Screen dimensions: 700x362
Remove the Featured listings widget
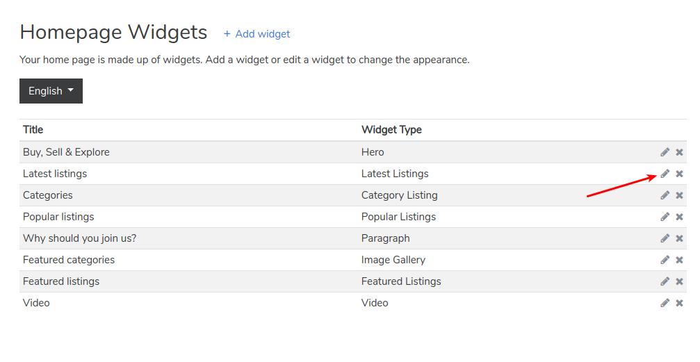pyautogui.click(x=680, y=281)
